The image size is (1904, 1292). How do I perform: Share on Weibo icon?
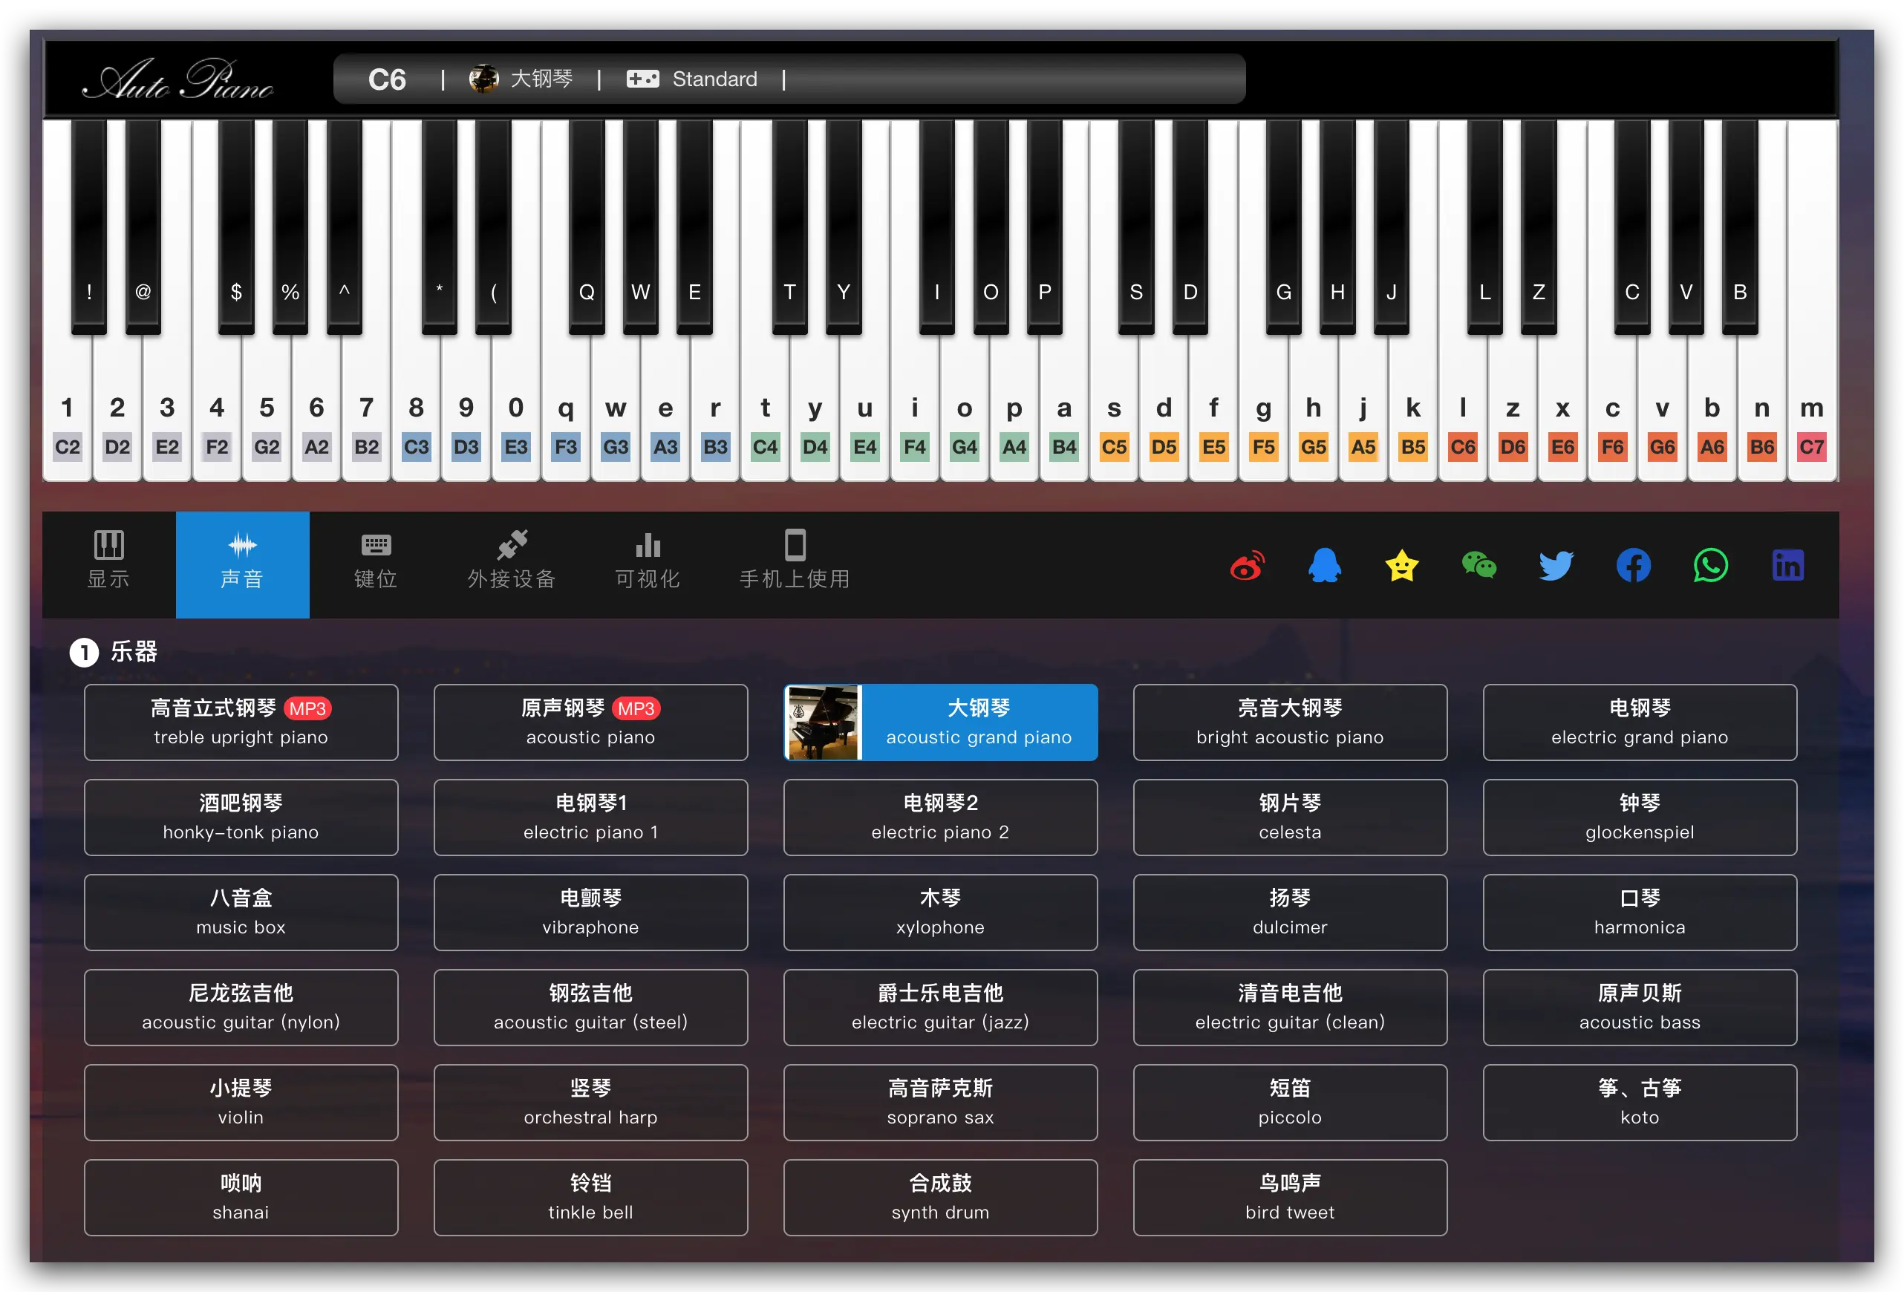coord(1247,565)
